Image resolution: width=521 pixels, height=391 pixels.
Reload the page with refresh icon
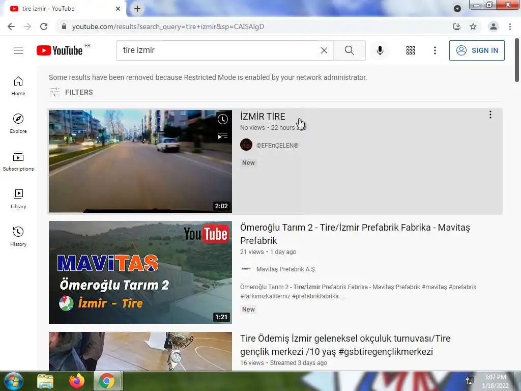(44, 26)
